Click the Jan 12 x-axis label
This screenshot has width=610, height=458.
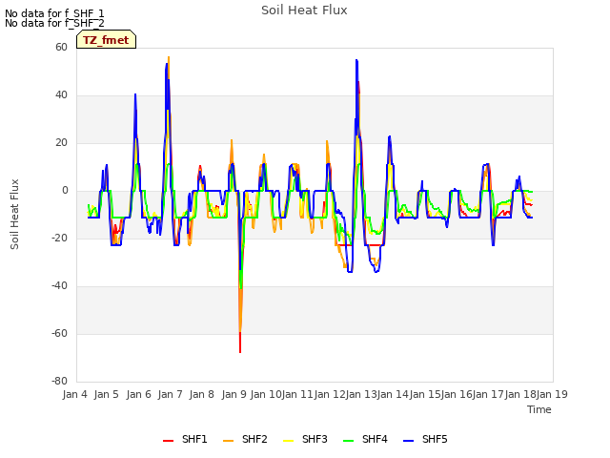tap(330, 394)
